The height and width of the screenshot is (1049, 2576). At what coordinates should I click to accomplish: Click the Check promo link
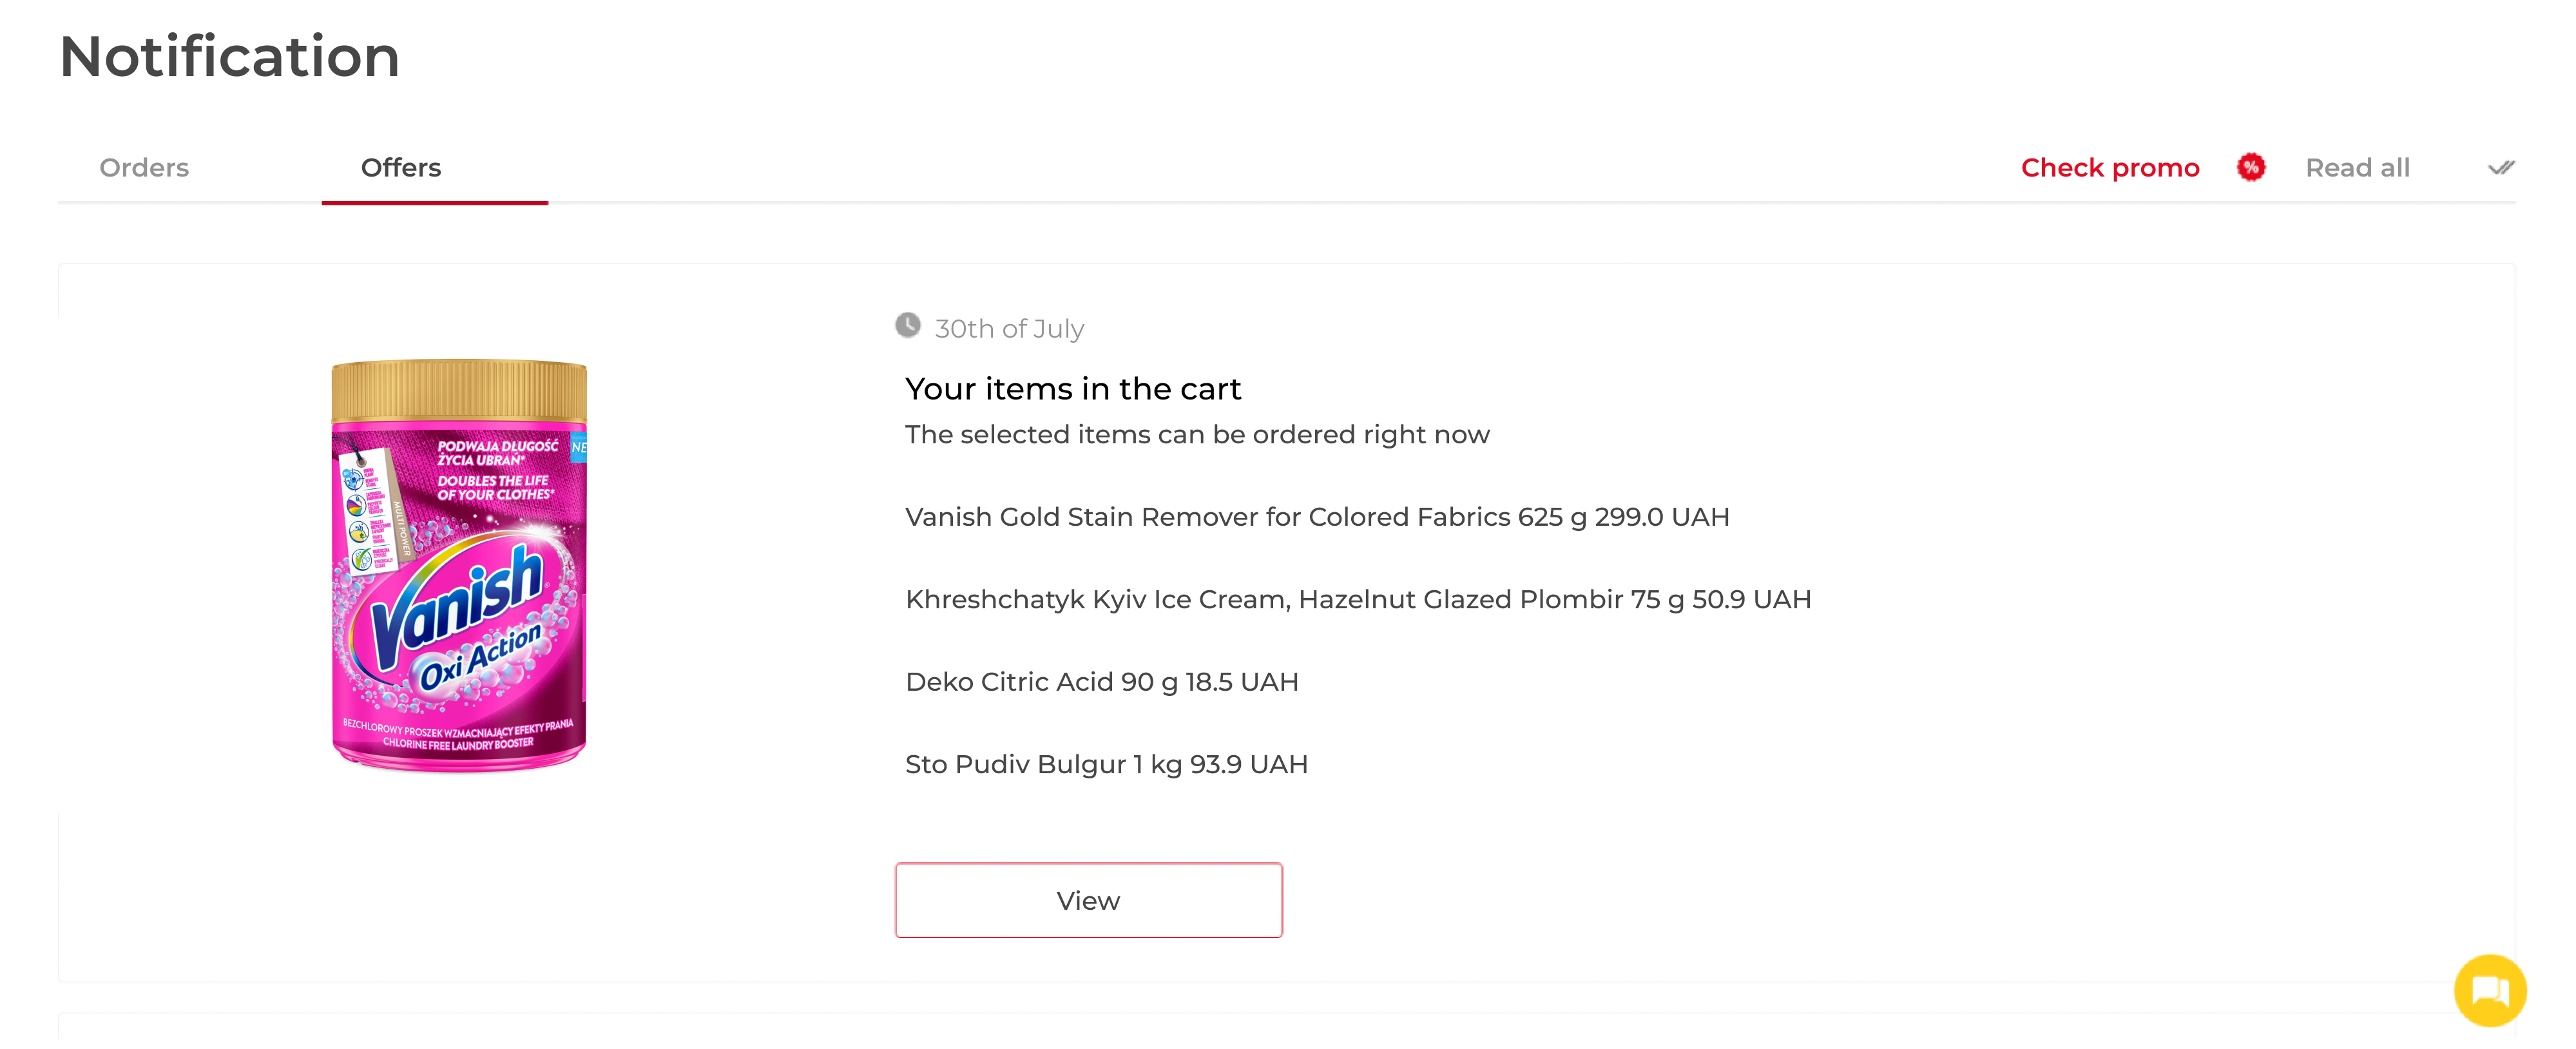point(2109,167)
